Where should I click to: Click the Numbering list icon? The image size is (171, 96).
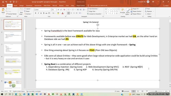[x=73, y=10]
